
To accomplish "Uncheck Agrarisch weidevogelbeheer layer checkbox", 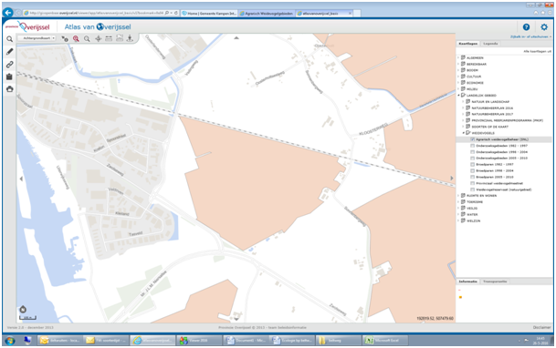I will [x=472, y=139].
